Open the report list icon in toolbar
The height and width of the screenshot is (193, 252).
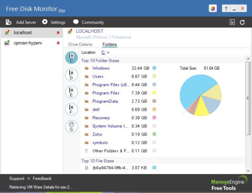click(232, 22)
